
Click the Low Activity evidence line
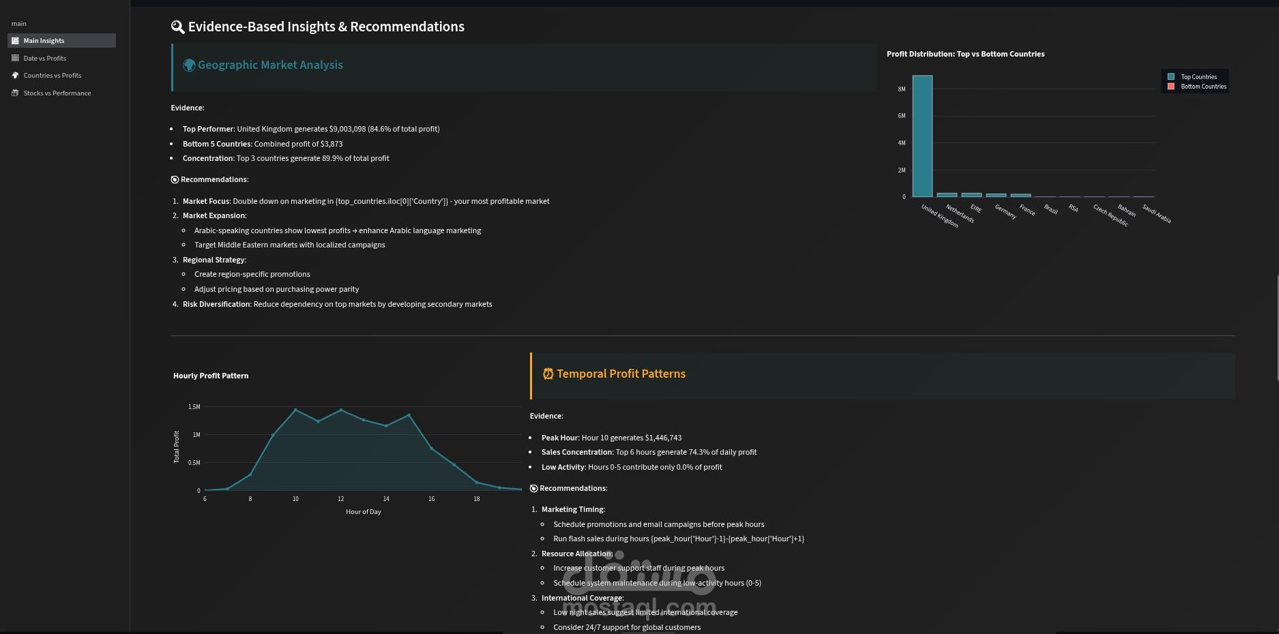632,467
